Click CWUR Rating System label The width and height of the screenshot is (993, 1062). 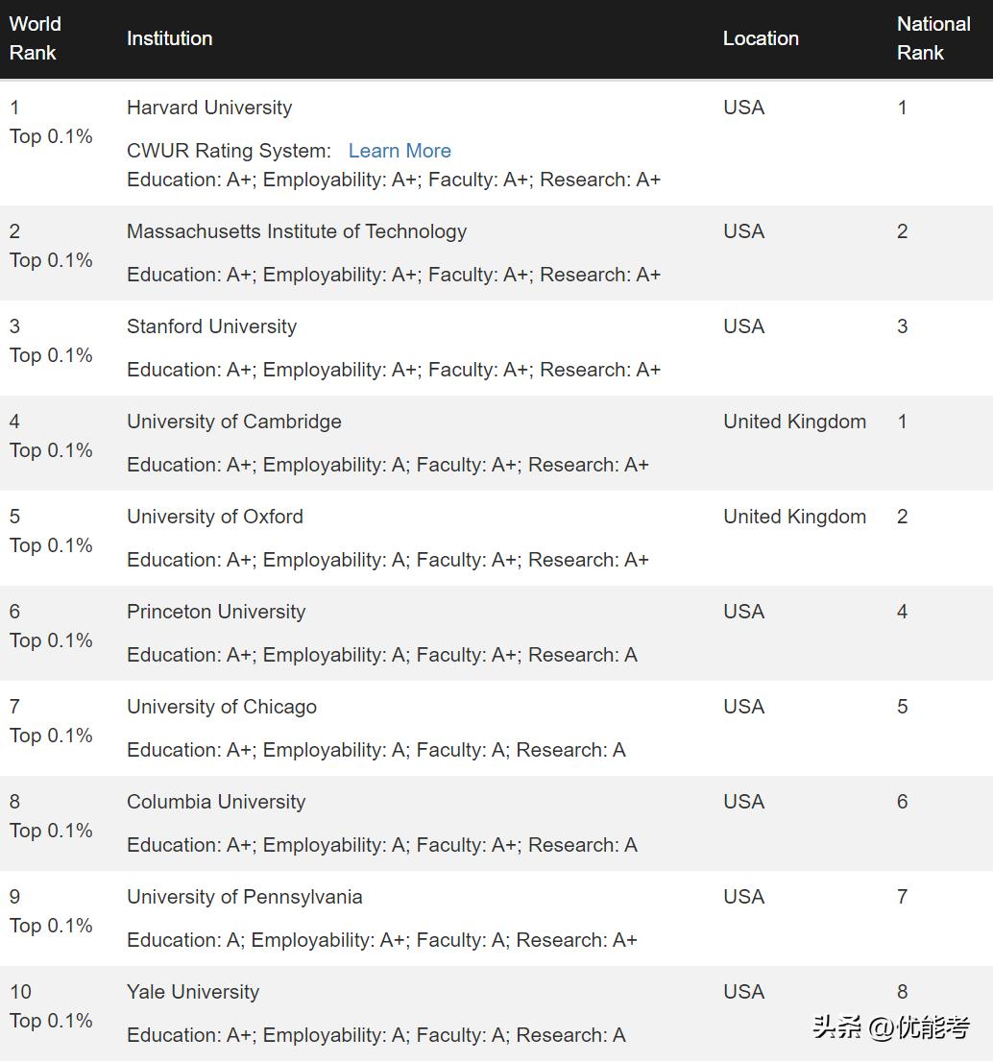click(x=229, y=151)
